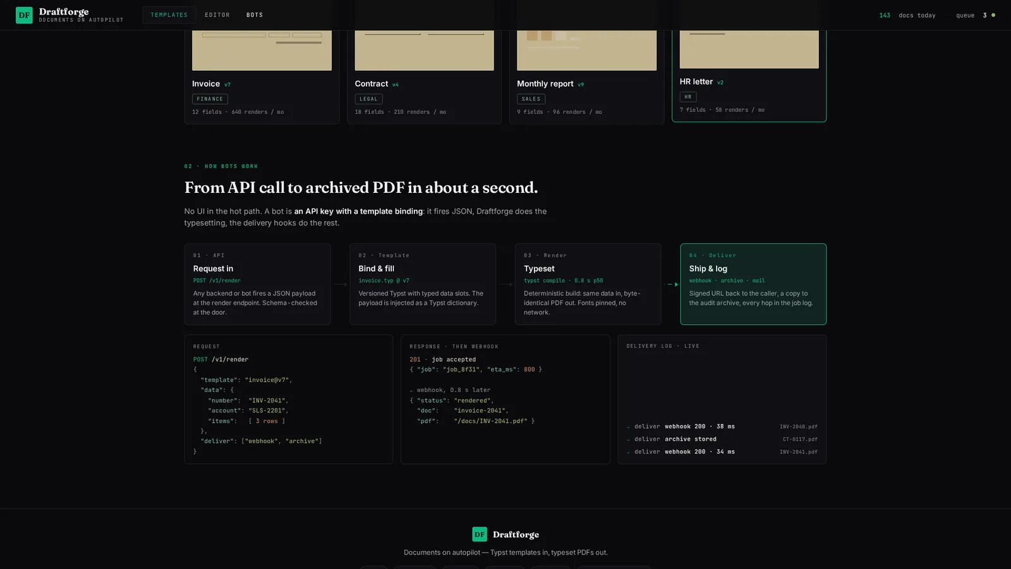Click the Invoice template title

206,83
